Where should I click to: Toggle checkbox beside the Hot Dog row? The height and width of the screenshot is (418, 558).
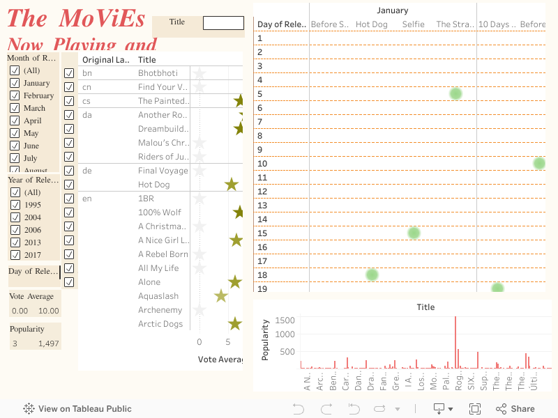(69, 185)
